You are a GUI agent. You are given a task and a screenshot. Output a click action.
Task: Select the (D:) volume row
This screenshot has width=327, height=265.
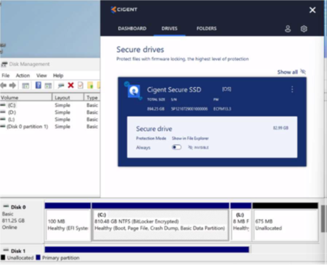(x=50, y=112)
